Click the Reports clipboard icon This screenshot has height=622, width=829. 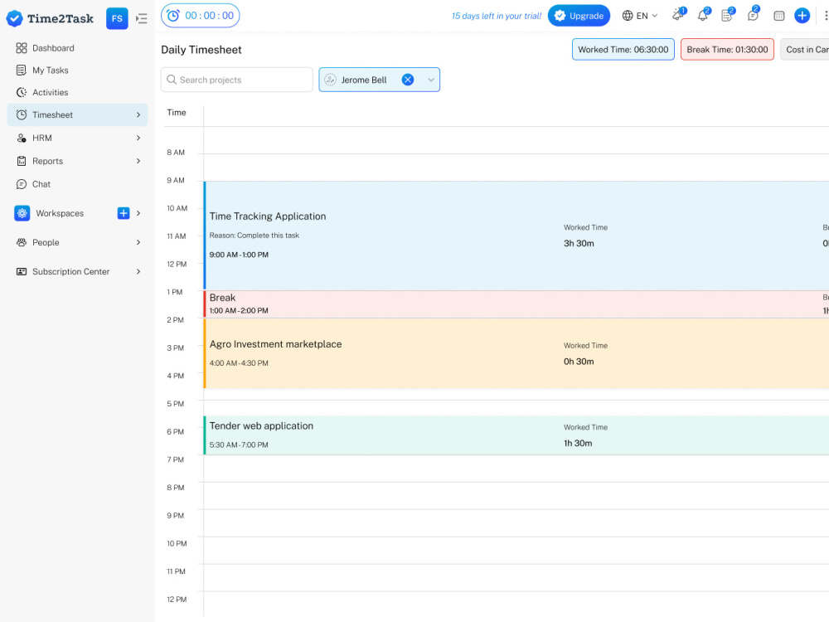click(22, 162)
